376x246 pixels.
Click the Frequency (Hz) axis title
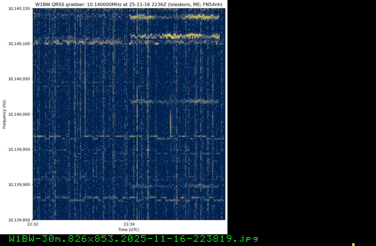pos(4,114)
